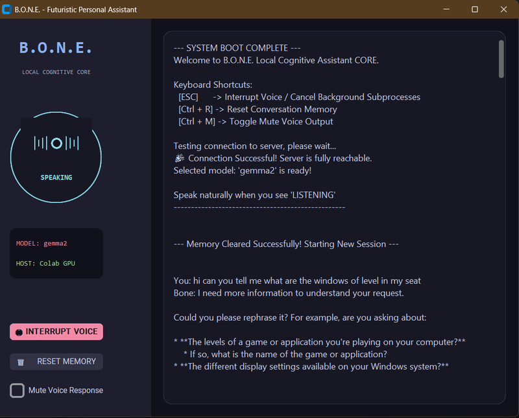Click the 'Could you please rephrase it?' line
The height and width of the screenshot is (418, 519).
(300, 318)
